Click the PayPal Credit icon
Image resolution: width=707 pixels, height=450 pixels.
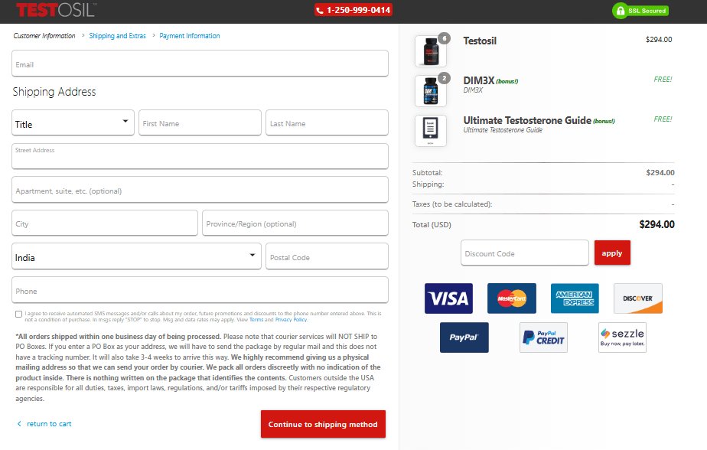pos(543,337)
